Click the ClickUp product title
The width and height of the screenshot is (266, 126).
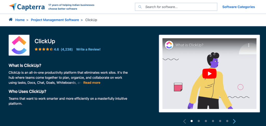pyautogui.click(x=45, y=41)
